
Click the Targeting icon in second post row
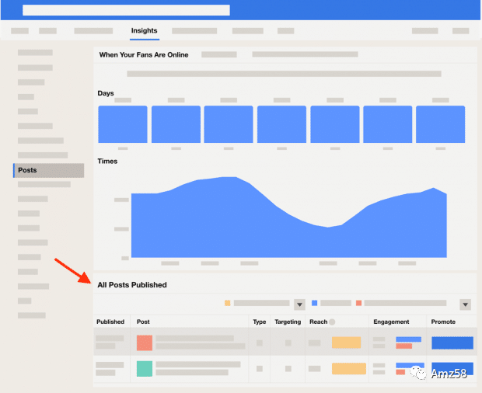[288, 369]
